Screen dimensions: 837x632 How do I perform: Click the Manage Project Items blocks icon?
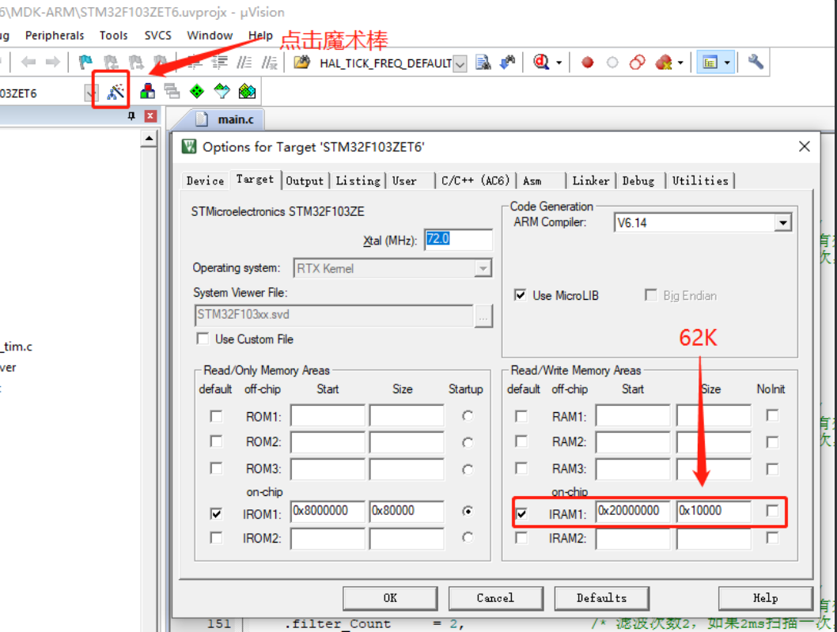147,91
